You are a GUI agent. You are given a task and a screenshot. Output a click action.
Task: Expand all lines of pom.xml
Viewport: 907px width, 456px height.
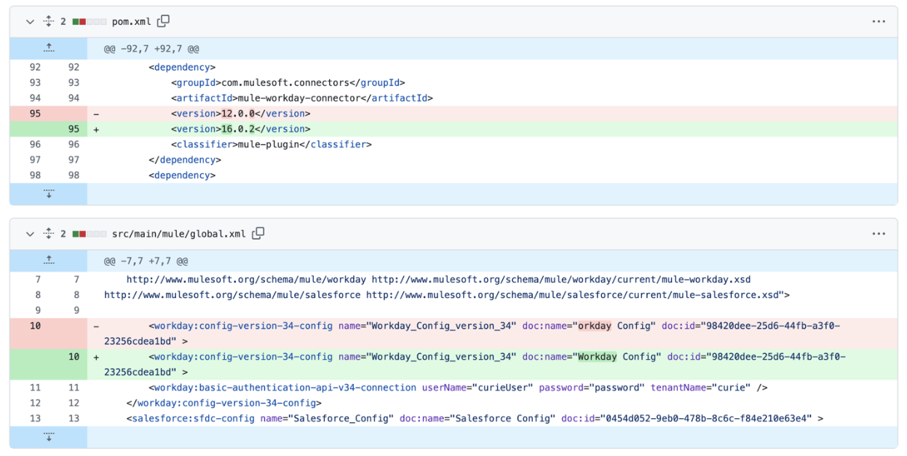(x=49, y=22)
